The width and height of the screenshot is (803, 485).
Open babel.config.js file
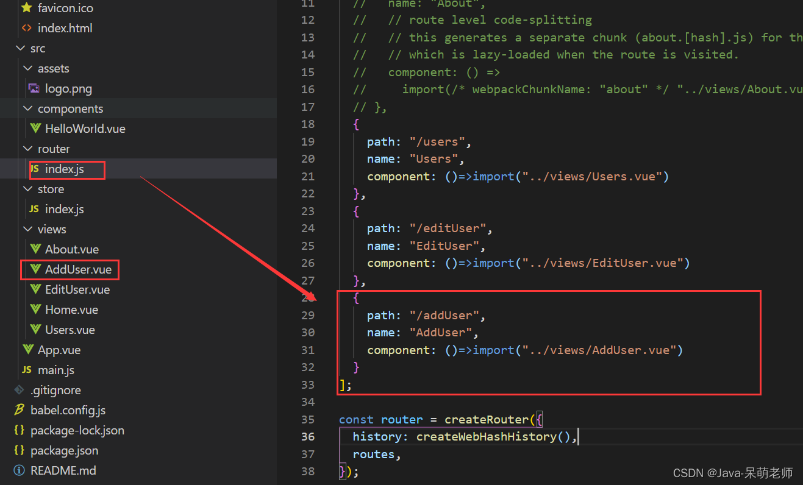click(x=68, y=410)
